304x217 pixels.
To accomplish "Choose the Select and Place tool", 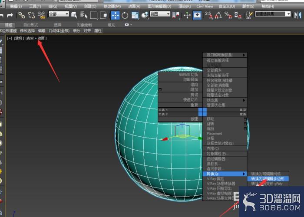I will pyautogui.click(x=145, y=15).
